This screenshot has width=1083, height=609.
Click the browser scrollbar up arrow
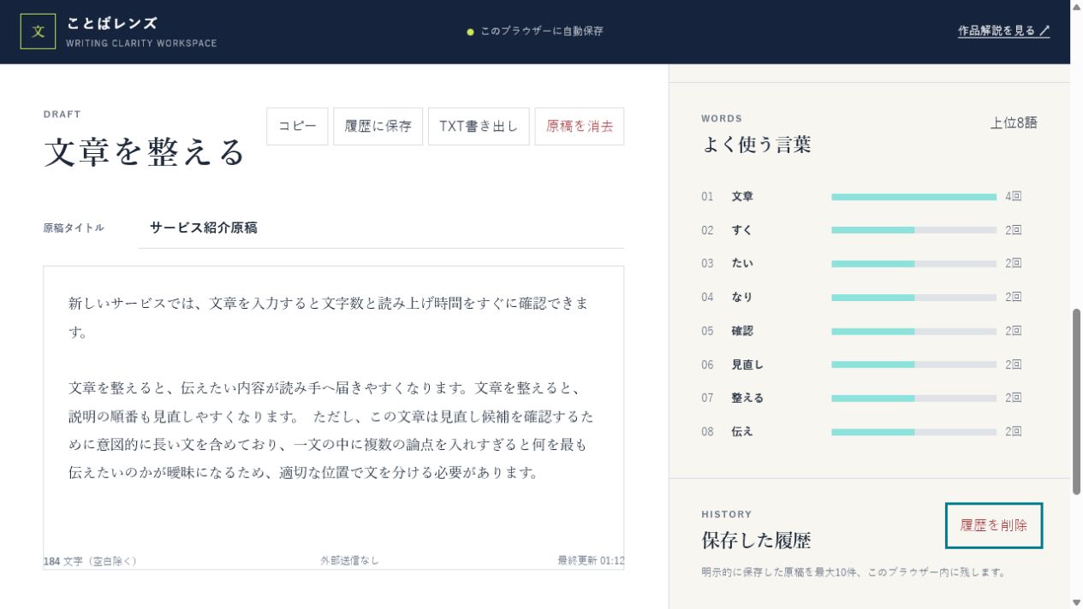1076,7
